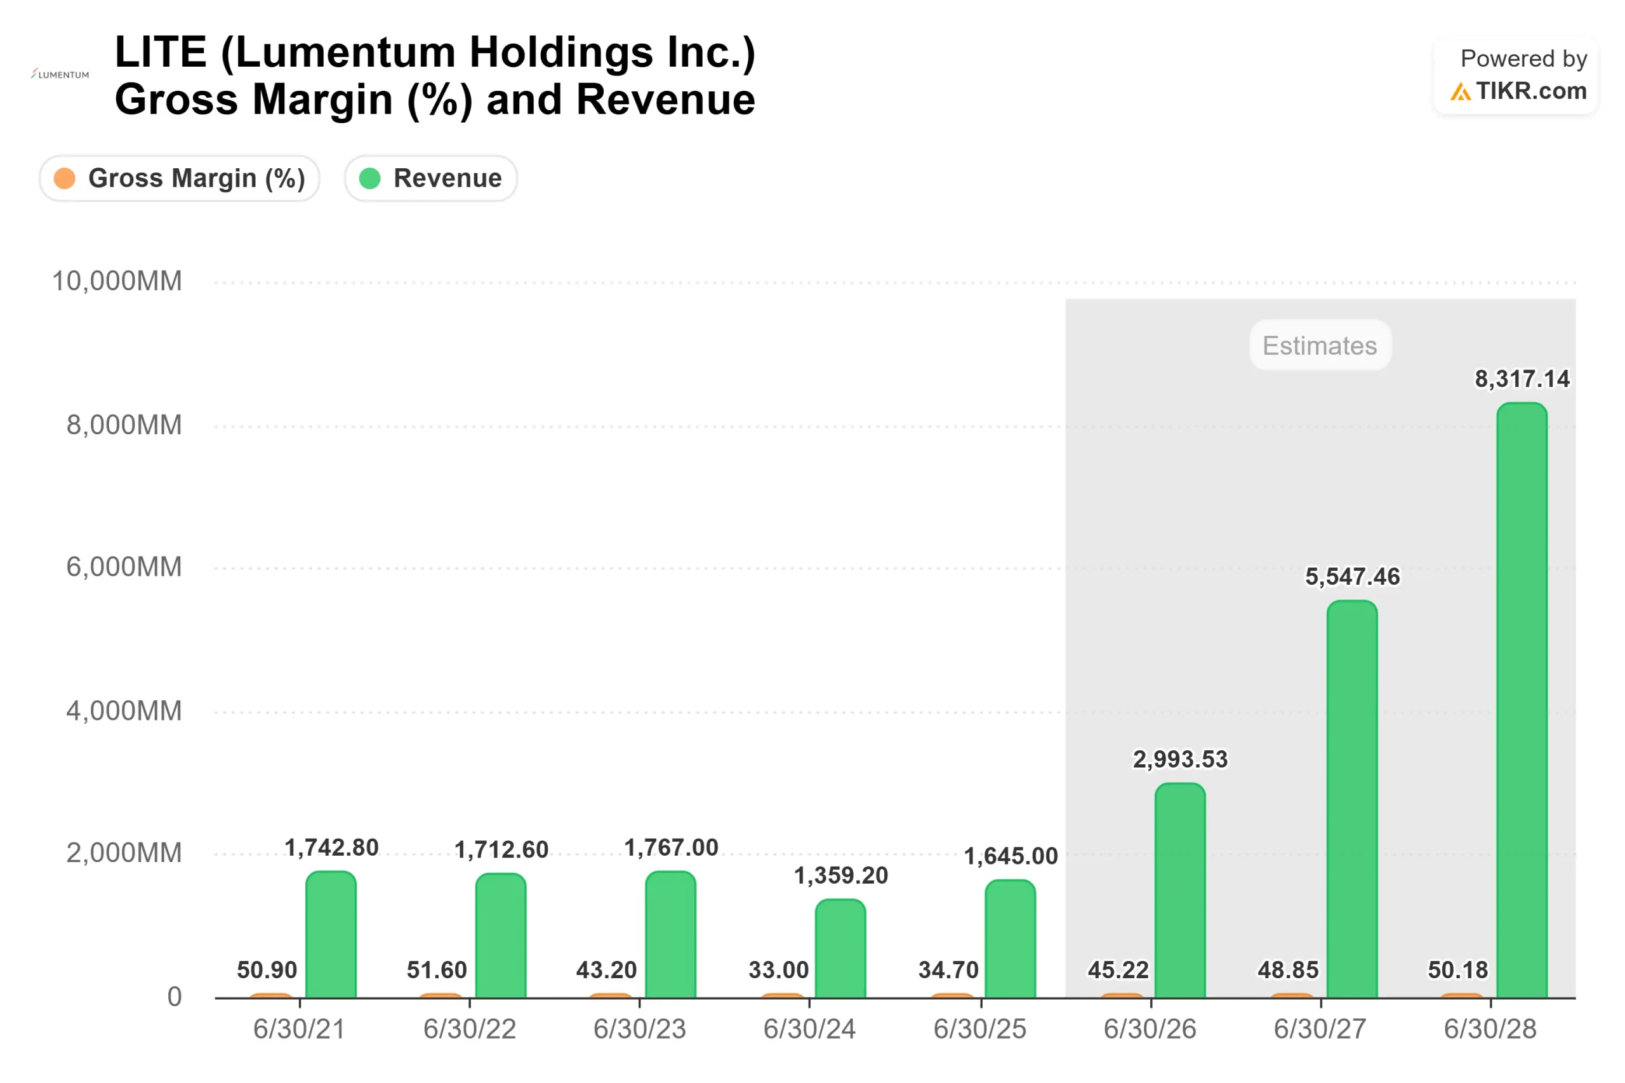Image resolution: width=1625 pixels, height=1083 pixels.
Task: Click the 8,317.14 revenue estimate
Action: coord(1522,379)
